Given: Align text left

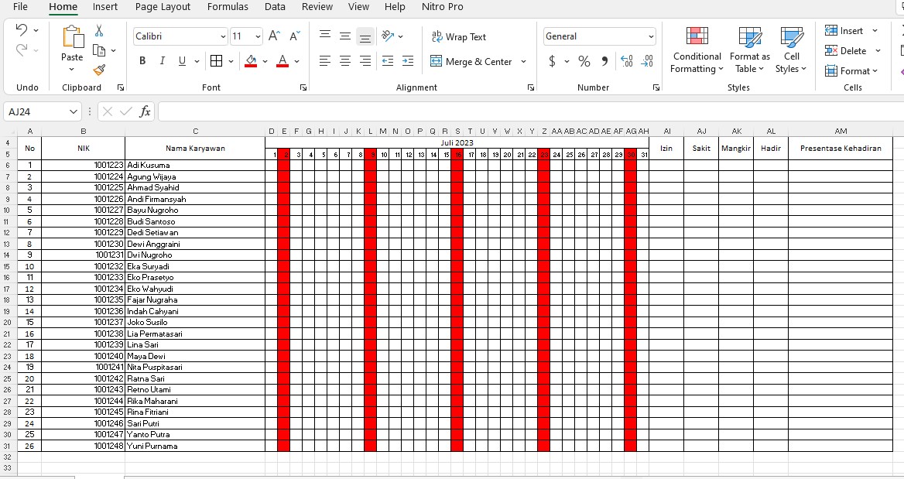Looking at the screenshot, I should point(325,61).
